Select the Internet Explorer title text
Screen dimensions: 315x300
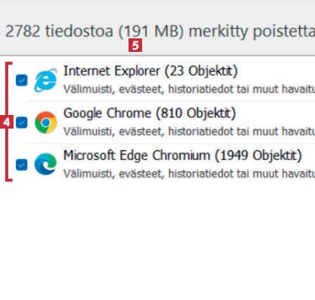pos(112,71)
